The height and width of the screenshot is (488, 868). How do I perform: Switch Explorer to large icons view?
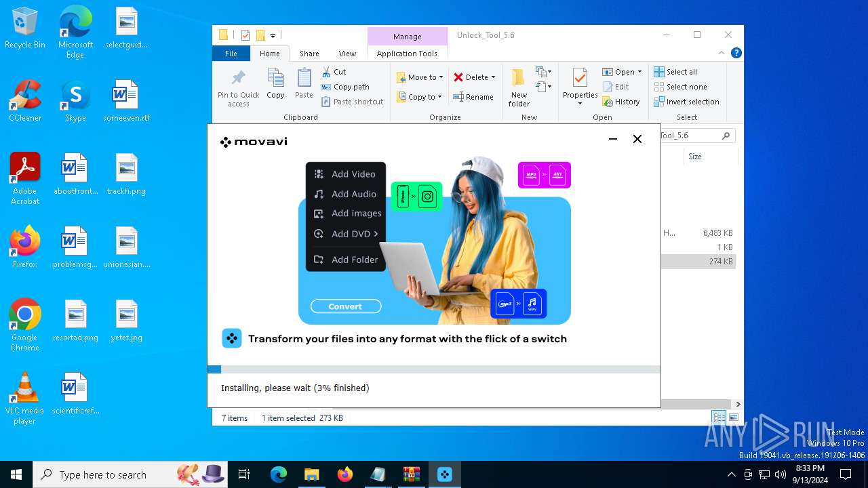733,418
